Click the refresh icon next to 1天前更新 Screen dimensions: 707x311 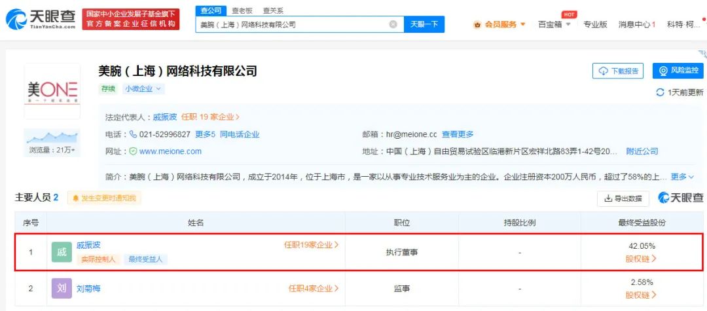click(x=660, y=92)
